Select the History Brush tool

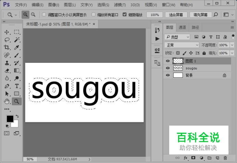coord(17,63)
